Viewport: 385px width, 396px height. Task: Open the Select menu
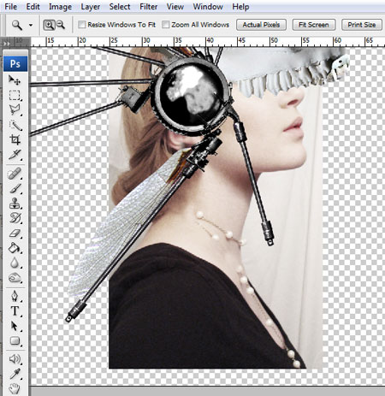120,6
